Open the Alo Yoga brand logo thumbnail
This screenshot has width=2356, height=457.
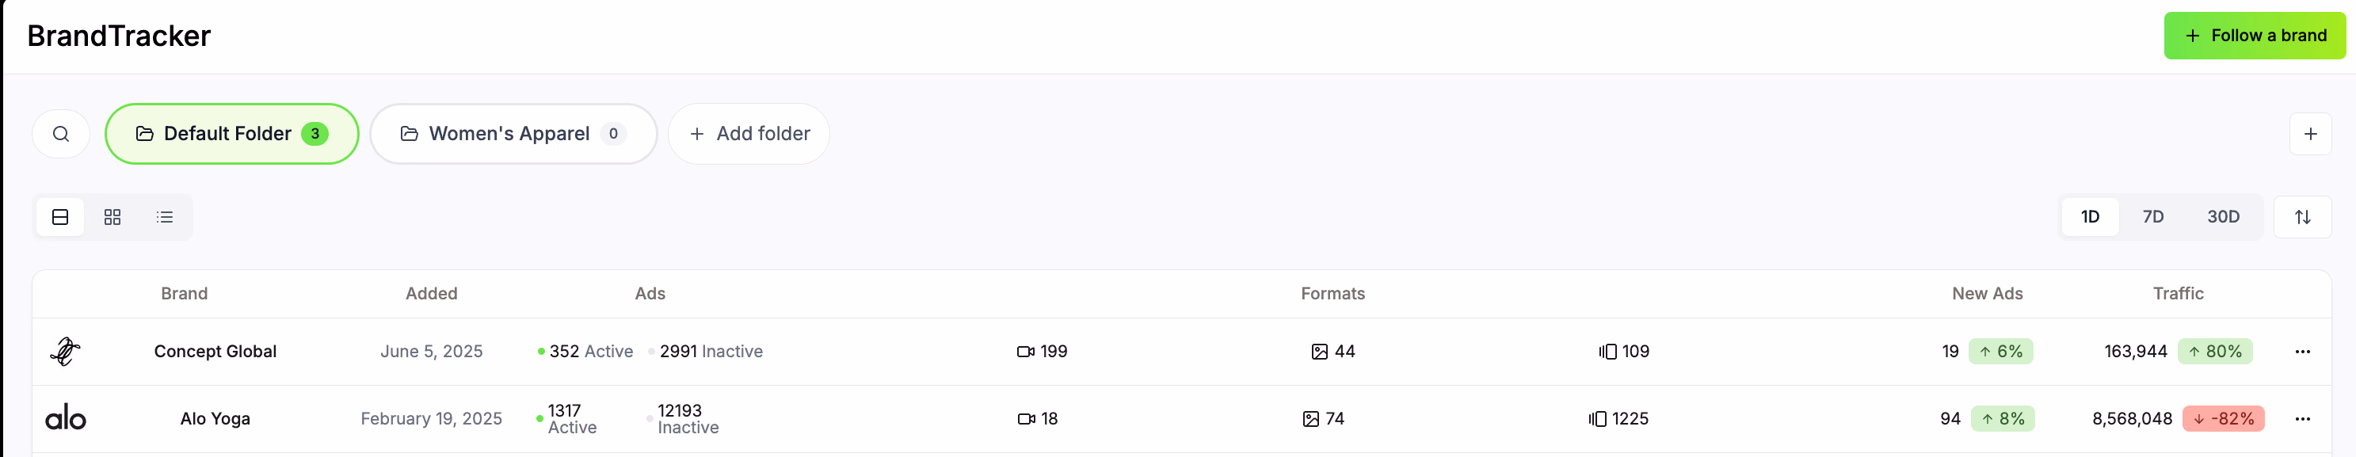[x=67, y=419]
